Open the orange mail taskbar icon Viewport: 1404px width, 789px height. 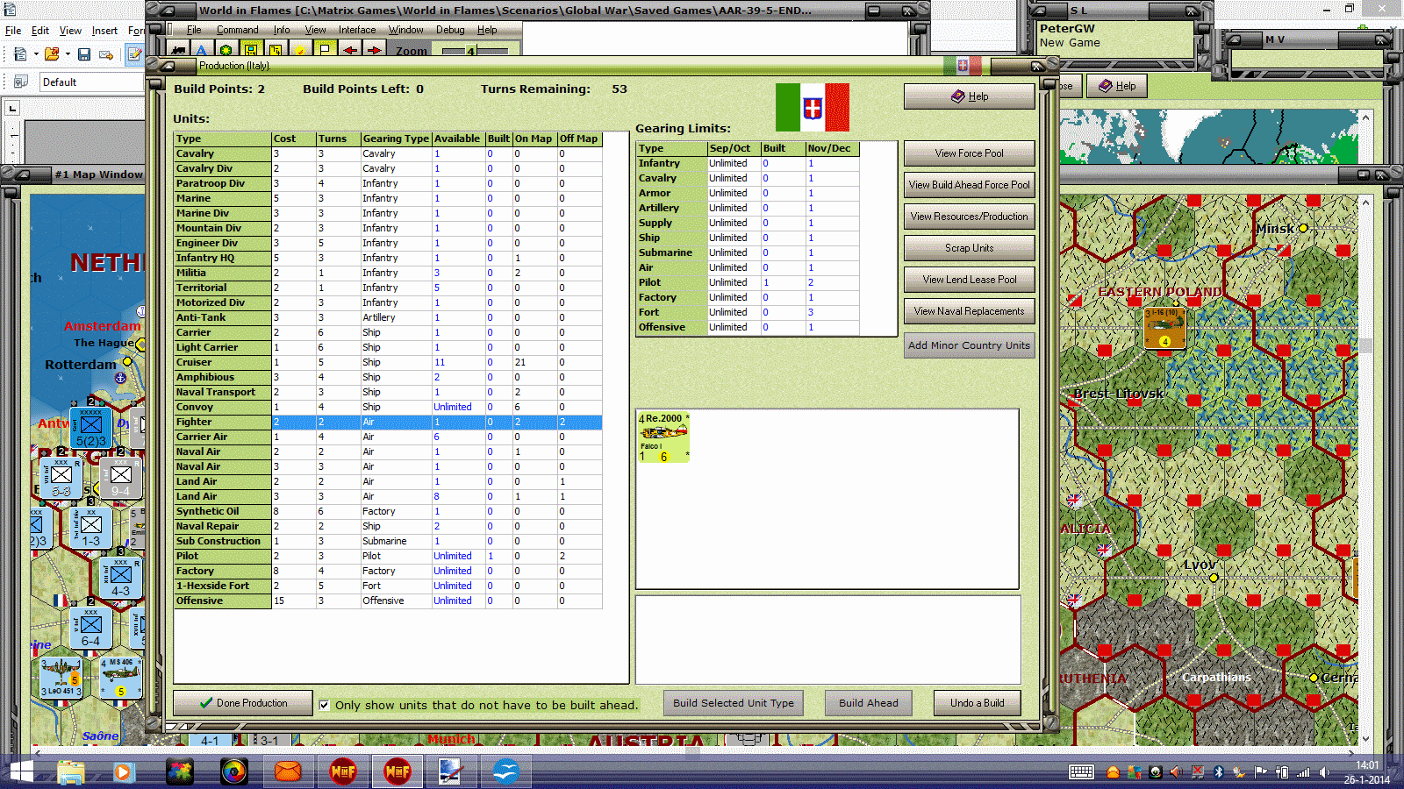point(288,771)
